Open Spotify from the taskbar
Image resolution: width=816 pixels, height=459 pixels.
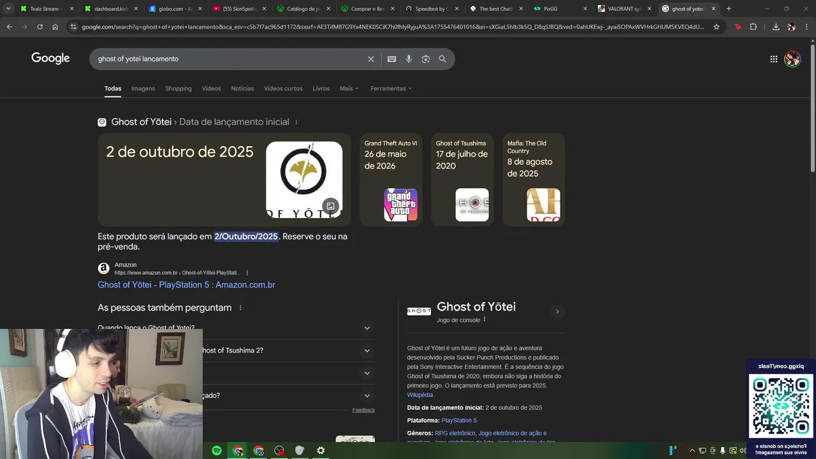pyautogui.click(x=217, y=451)
